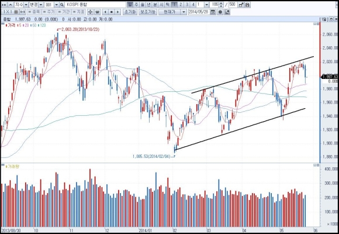Click the 보조기능 button
Viewport: 339px width, 234px height.
click(148, 12)
